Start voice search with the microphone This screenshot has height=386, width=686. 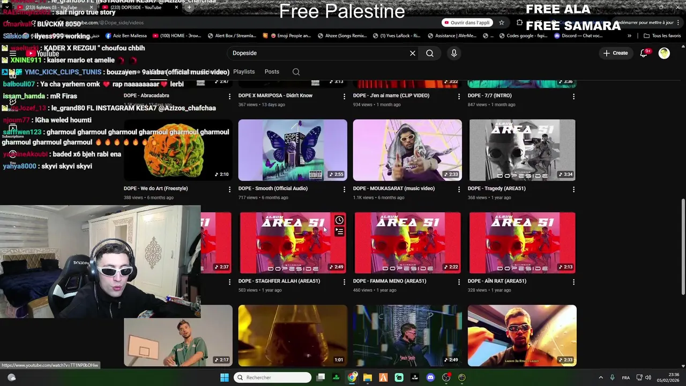tap(454, 53)
